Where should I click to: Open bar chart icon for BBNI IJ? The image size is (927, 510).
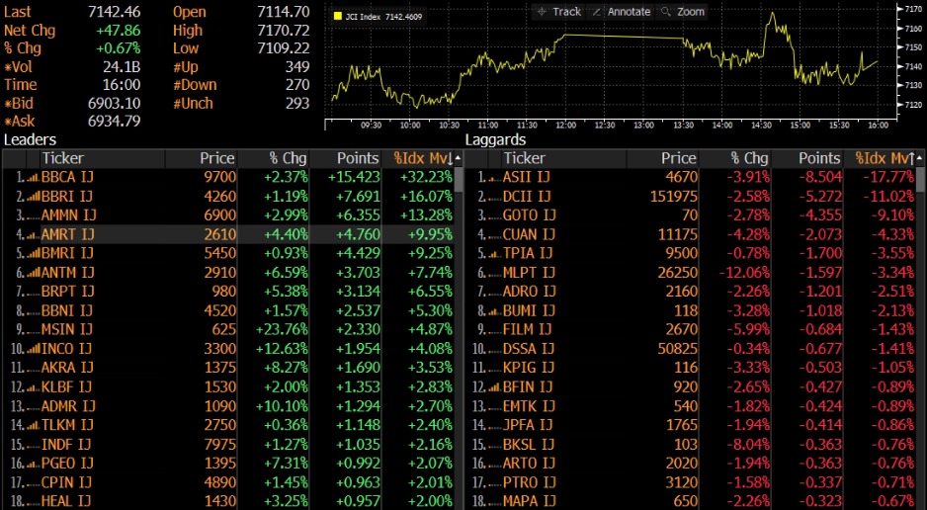pos(34,311)
